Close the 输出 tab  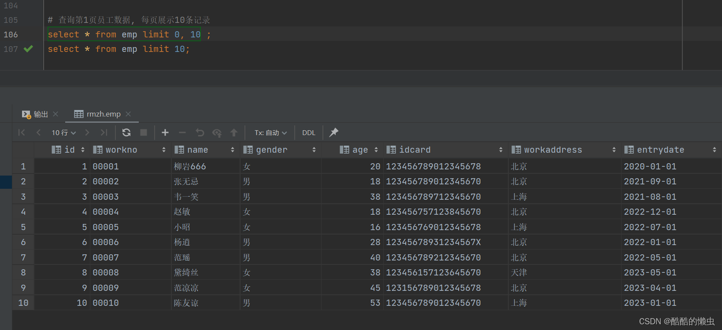click(x=56, y=114)
